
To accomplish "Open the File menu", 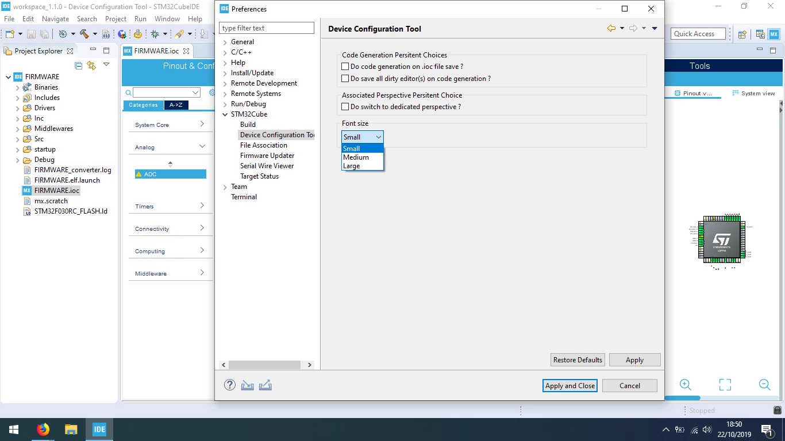I will [9, 19].
